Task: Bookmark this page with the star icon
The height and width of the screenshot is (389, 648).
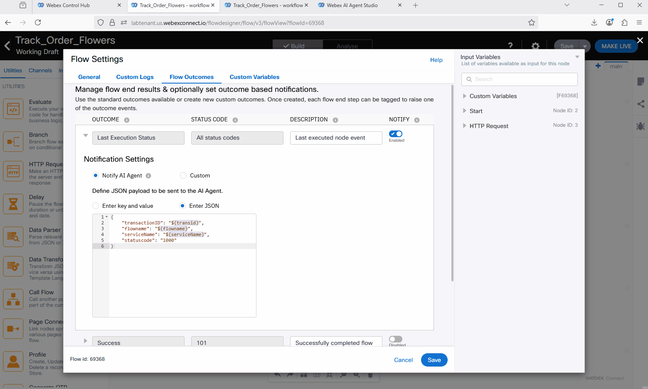Action: 532,23
